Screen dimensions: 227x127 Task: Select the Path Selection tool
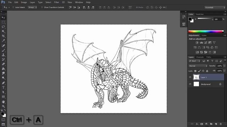click(3, 92)
